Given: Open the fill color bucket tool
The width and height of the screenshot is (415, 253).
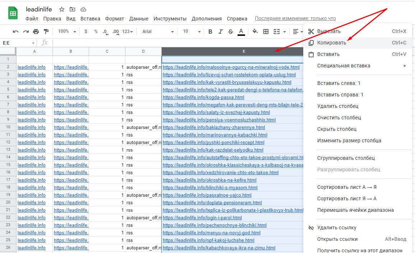Looking at the screenshot, I should [255, 32].
